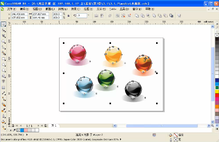Image resolution: width=219 pixels, height=142 pixels.
Task: Click the Mirror horizontally button
Action: point(96,15)
